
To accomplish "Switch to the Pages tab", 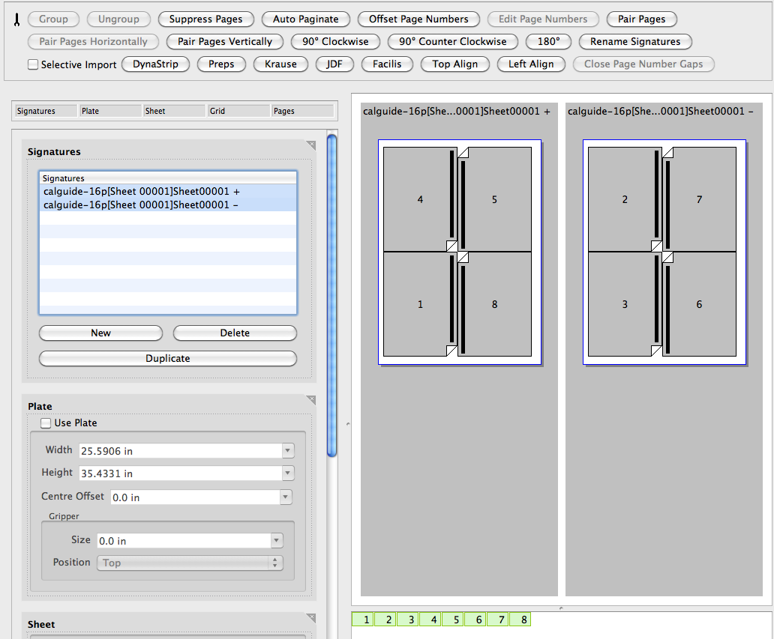I will point(303,111).
